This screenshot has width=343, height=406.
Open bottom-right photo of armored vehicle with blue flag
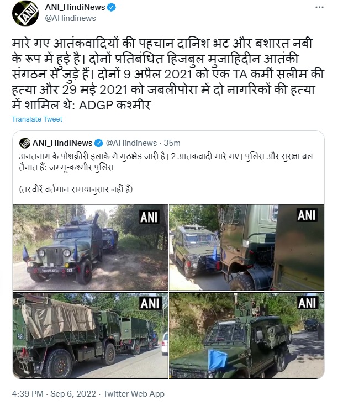[x=246, y=335]
